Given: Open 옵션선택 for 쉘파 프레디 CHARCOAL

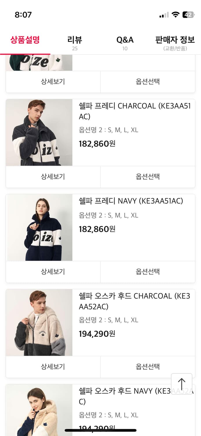Looking at the screenshot, I should click(x=148, y=177).
